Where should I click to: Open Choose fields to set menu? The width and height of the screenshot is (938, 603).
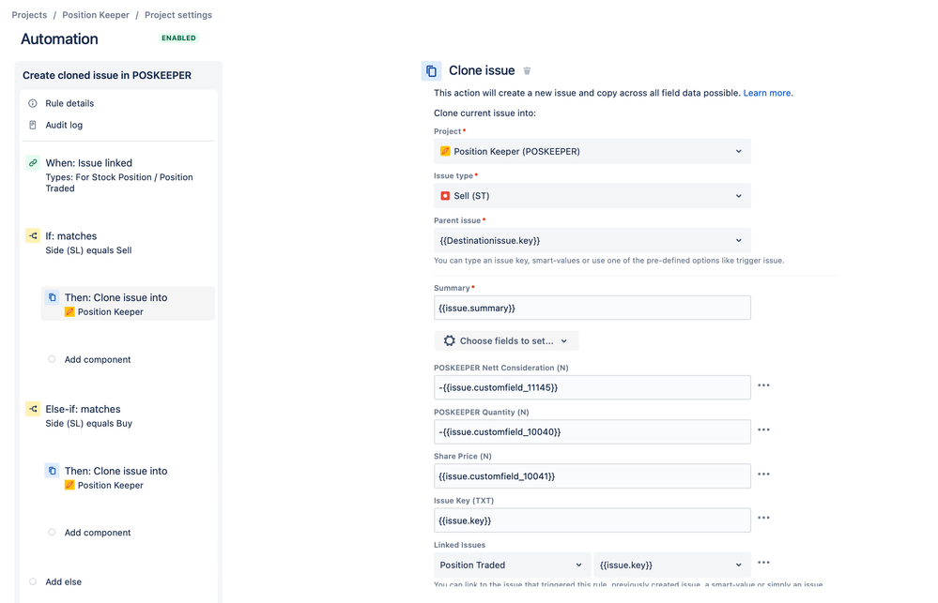506,340
